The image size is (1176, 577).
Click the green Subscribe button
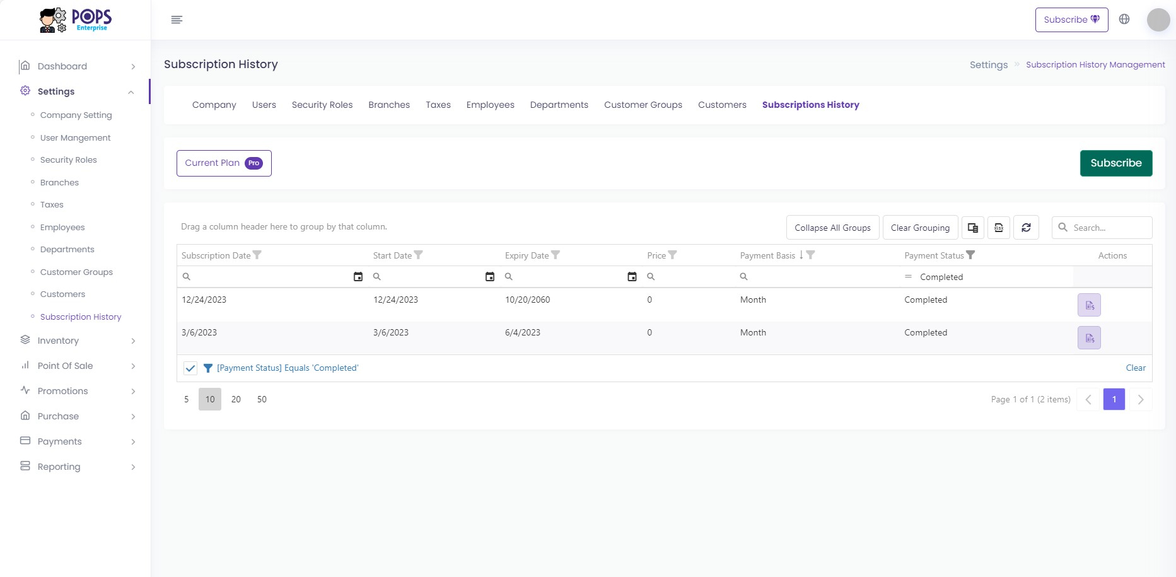coord(1115,163)
